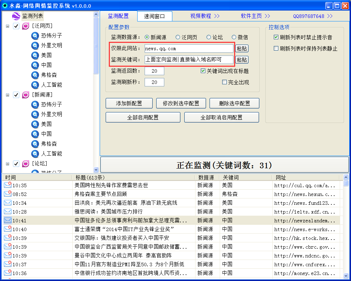
Task: Uncheck the [论坛] group checkbox
Action: click(16, 164)
